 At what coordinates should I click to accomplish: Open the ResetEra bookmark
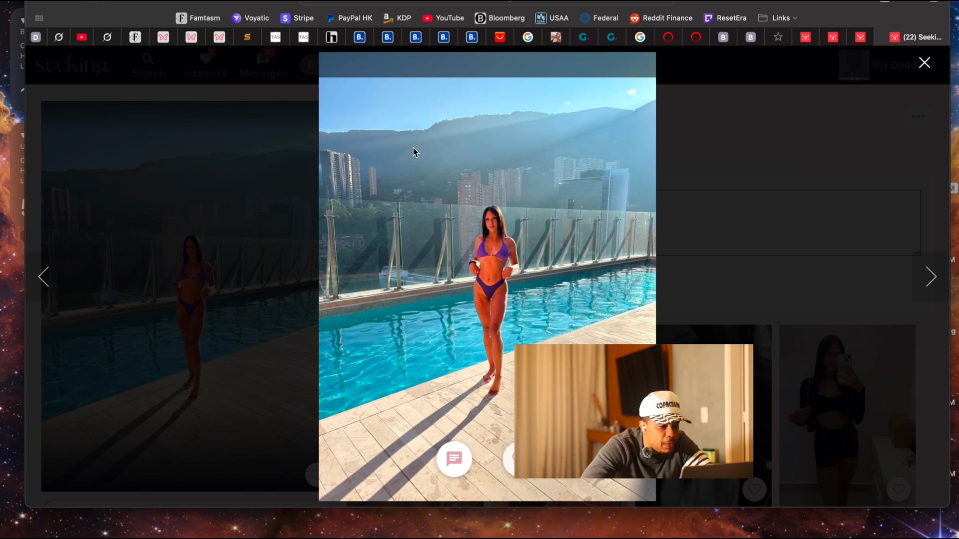[x=725, y=18]
